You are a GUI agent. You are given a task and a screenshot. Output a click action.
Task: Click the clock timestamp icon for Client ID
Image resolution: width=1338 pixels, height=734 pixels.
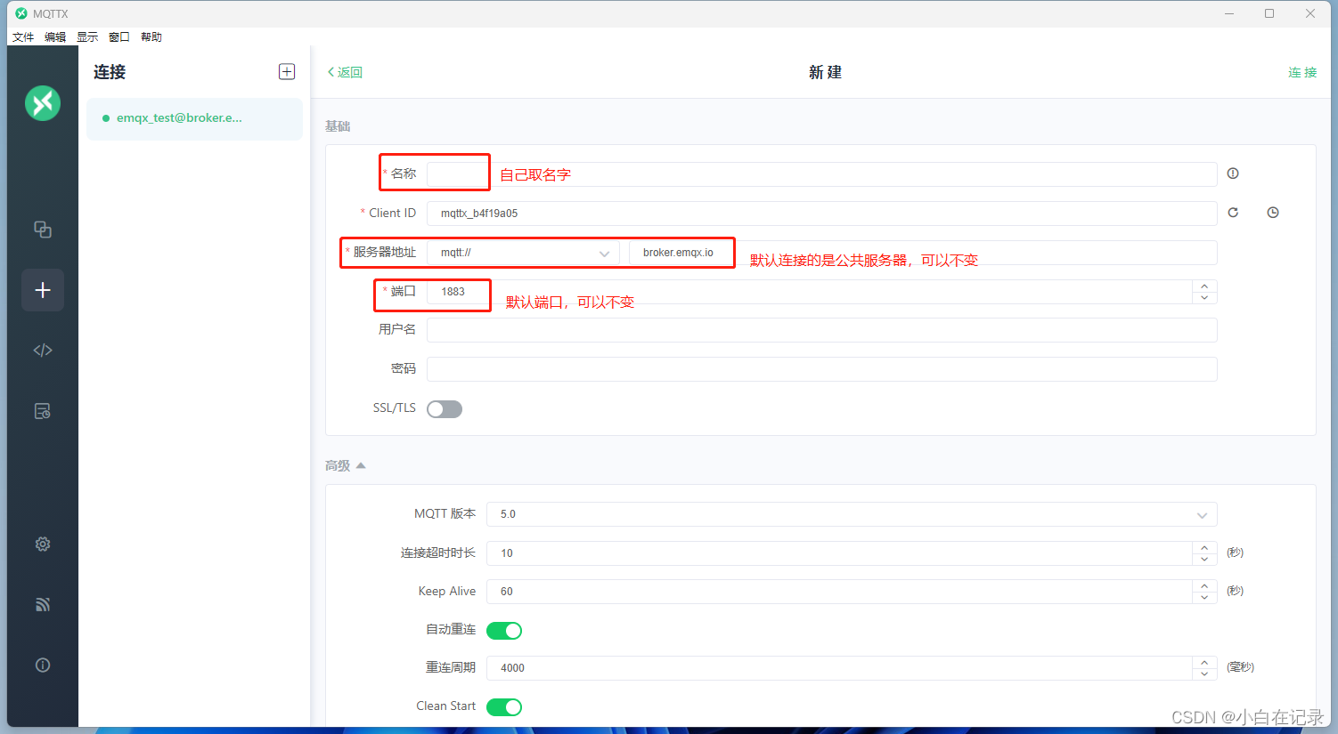(1273, 213)
